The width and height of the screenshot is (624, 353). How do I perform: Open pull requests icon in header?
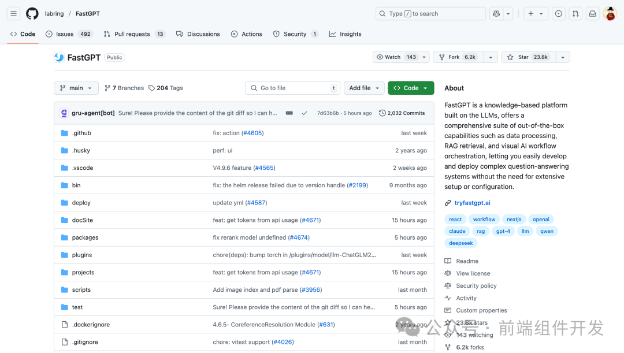click(575, 13)
